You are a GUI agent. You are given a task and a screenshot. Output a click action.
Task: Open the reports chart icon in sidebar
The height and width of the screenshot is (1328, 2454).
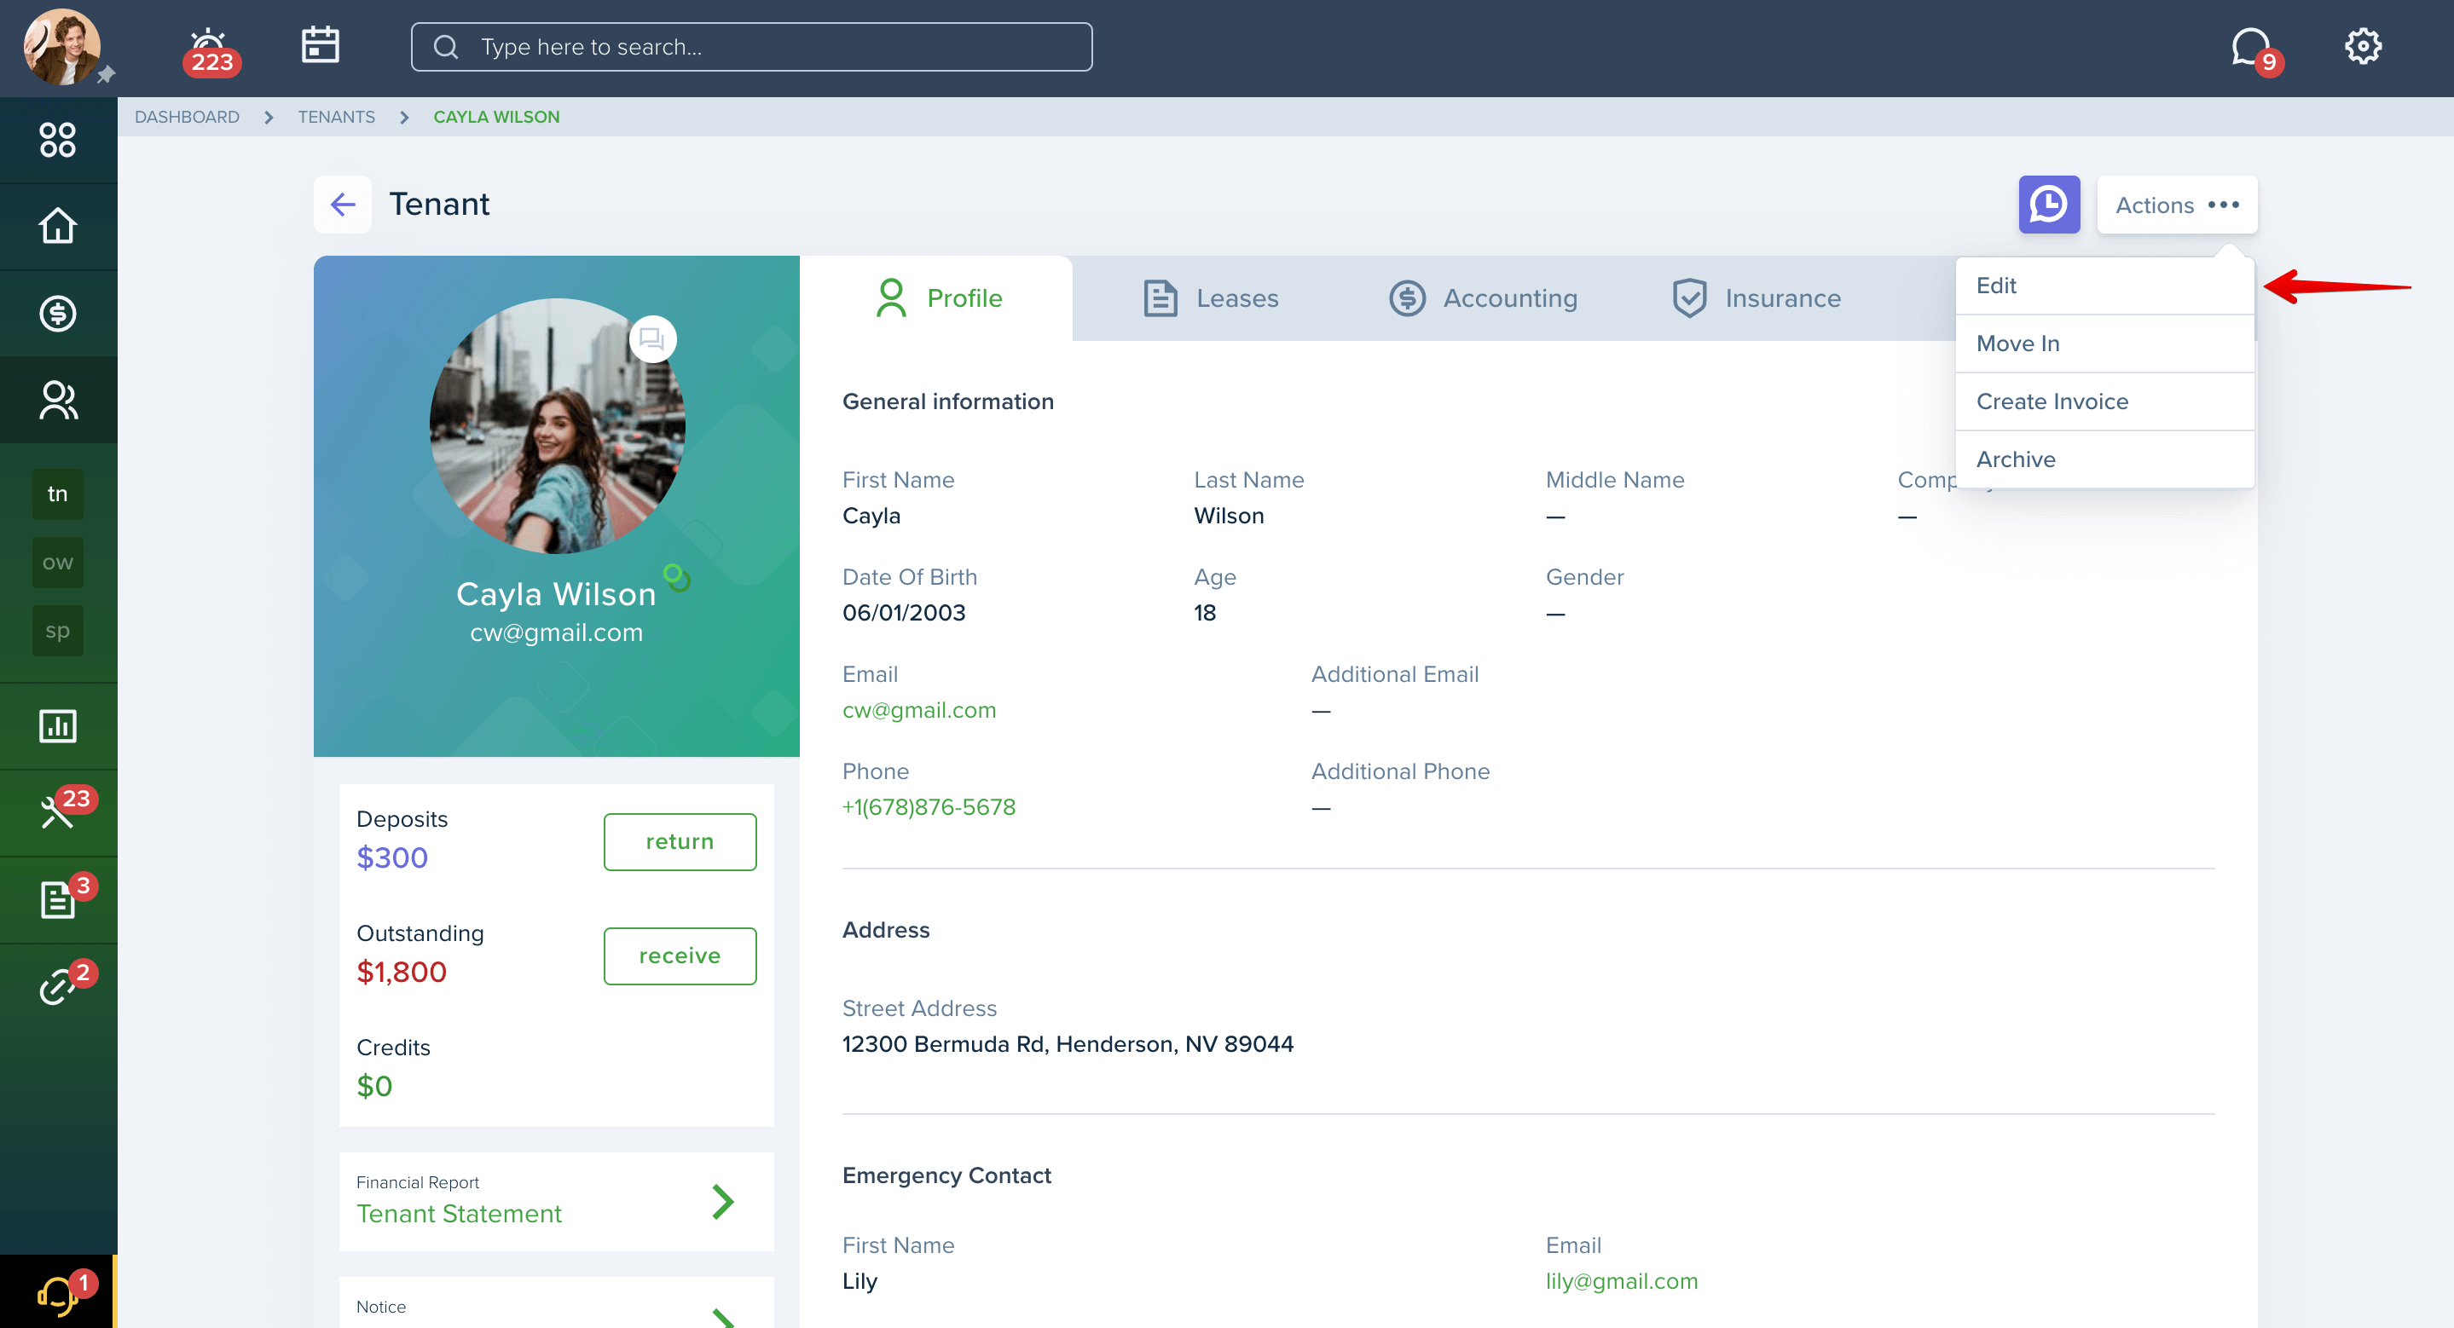(x=58, y=726)
